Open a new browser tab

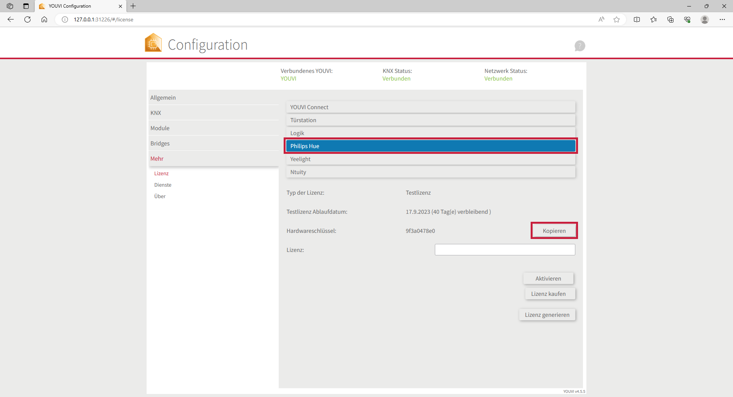133,6
